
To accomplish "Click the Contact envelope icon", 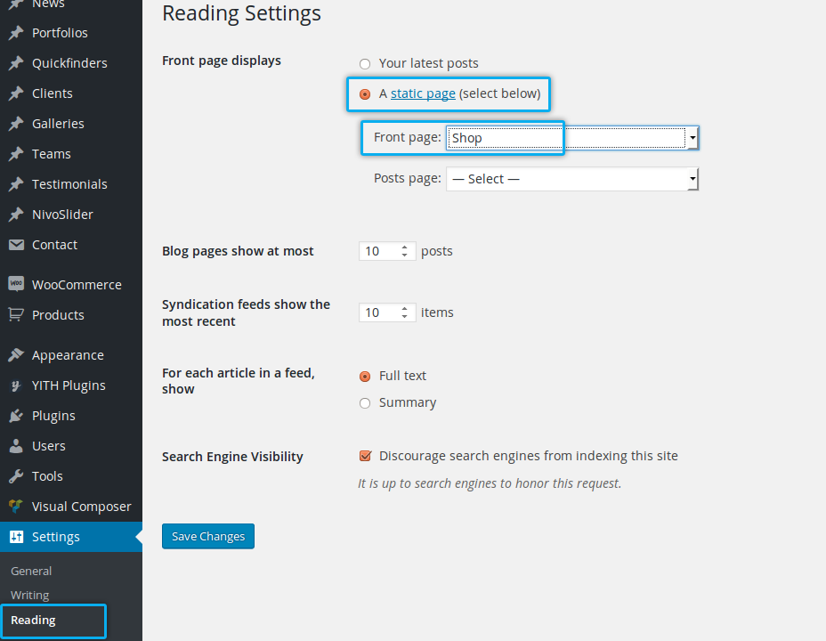I will pyautogui.click(x=16, y=244).
